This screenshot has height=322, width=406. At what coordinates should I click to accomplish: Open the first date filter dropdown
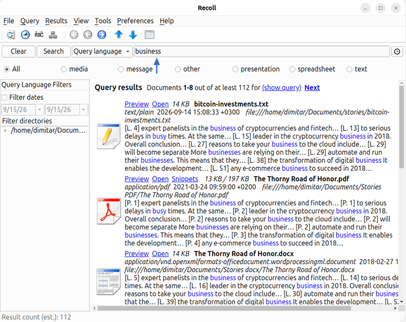pyautogui.click(x=40, y=110)
